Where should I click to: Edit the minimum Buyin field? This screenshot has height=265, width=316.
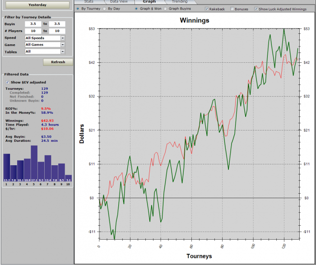click(33, 24)
